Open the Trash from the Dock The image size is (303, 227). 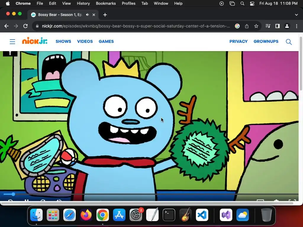point(267,215)
